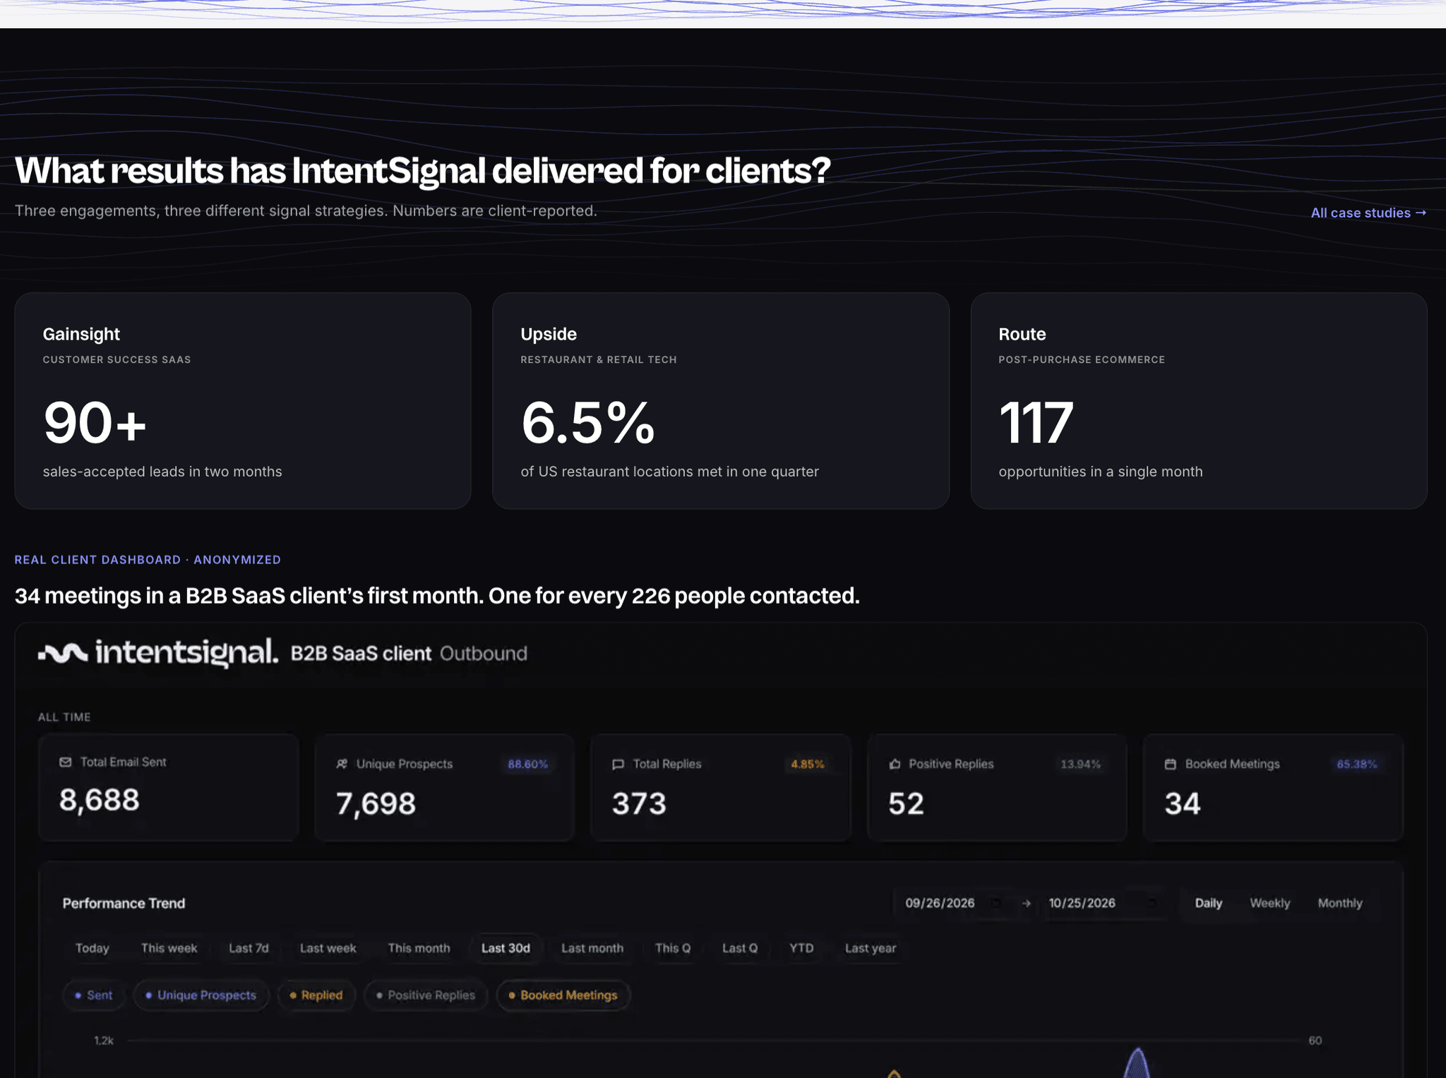The image size is (1446, 1078).
Task: Click the envelope icon beside Total Email Sent
Action: pyautogui.click(x=66, y=762)
